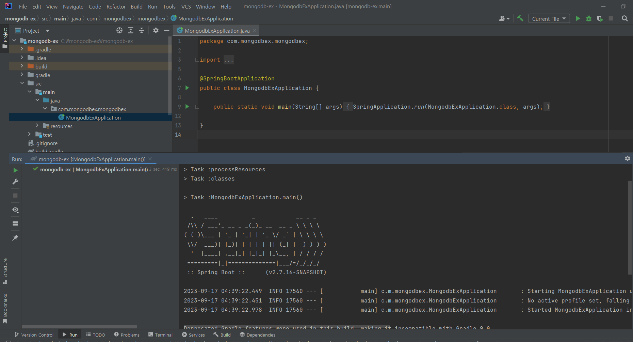Open the Problems tool window
The image size is (633, 342).
(127, 335)
